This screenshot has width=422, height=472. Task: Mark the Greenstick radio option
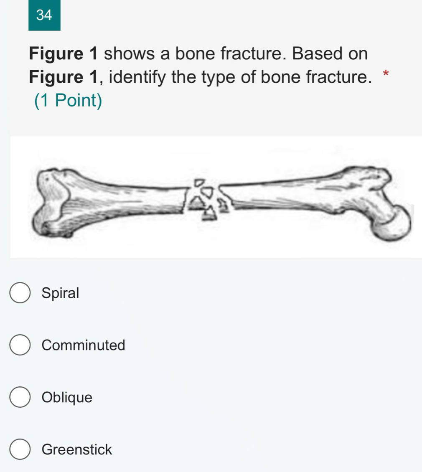click(20, 449)
